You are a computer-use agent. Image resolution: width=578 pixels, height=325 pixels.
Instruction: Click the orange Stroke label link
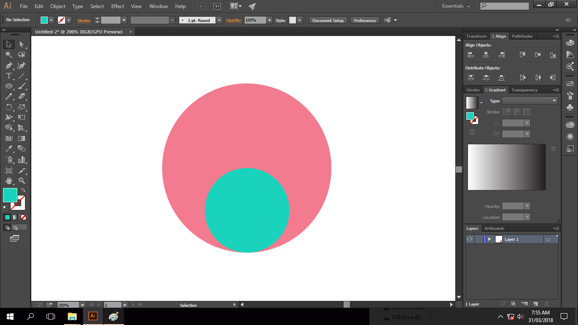click(x=84, y=20)
